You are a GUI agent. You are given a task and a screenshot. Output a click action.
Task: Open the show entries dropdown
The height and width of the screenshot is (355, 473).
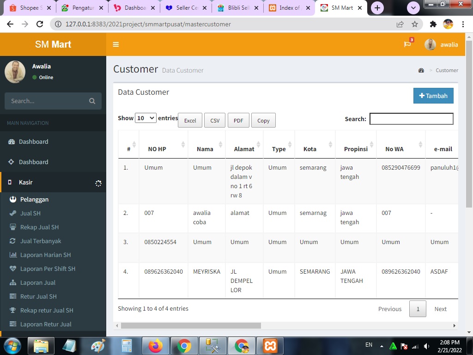coord(146,118)
